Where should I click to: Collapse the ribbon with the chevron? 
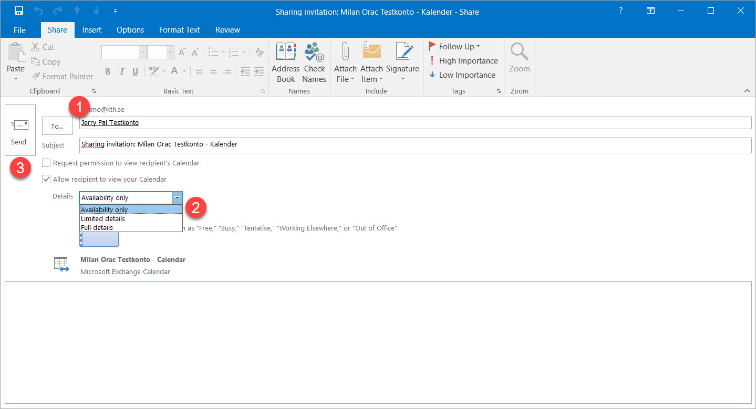747,91
